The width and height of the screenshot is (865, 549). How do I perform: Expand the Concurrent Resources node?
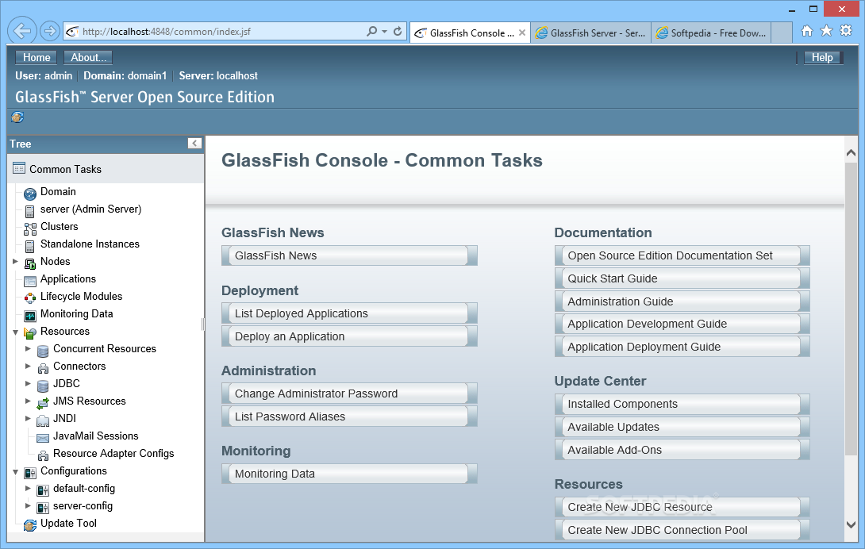tap(28, 349)
